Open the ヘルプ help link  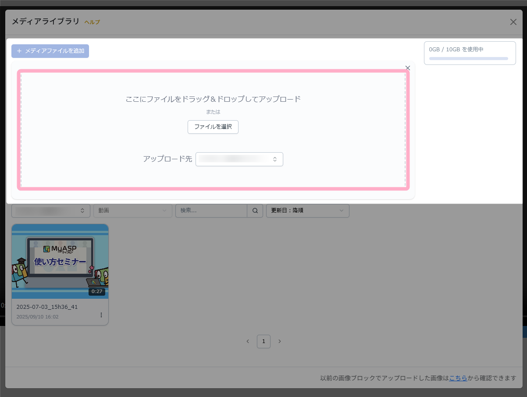92,22
